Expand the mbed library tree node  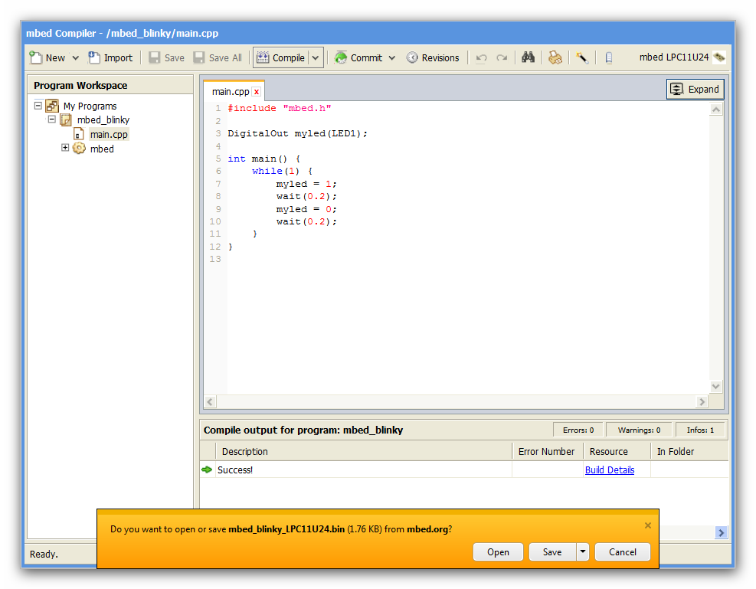tap(66, 148)
